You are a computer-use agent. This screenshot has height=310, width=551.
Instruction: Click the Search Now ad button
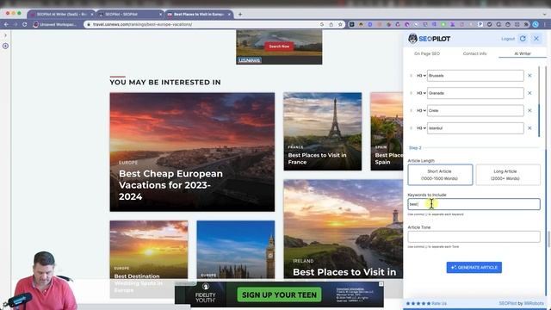(279, 46)
